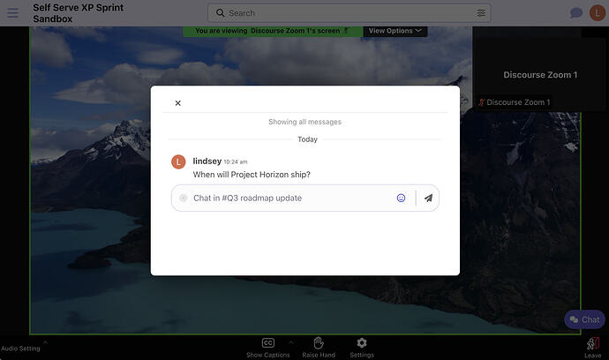Click the 'Showing all messages' text
609x360 pixels.
pos(304,122)
